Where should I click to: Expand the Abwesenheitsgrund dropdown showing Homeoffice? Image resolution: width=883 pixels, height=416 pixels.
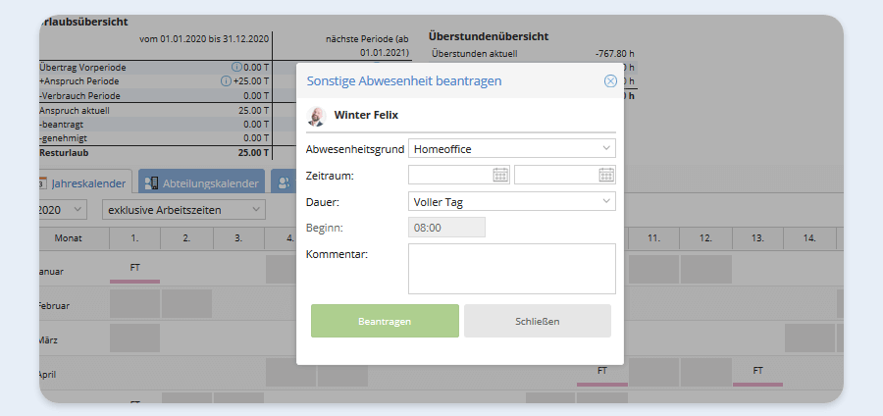(511, 149)
